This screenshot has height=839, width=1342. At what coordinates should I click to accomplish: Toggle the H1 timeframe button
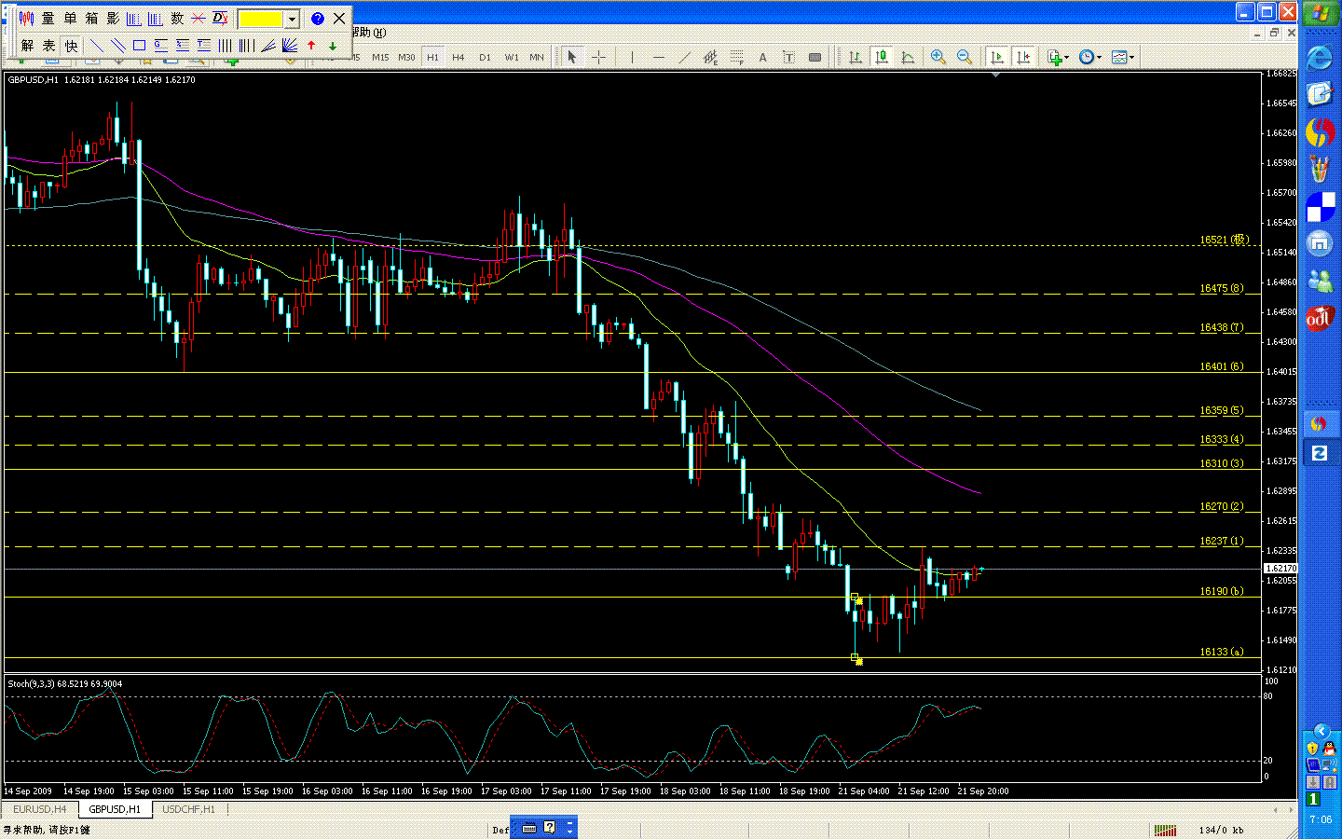pyautogui.click(x=432, y=57)
